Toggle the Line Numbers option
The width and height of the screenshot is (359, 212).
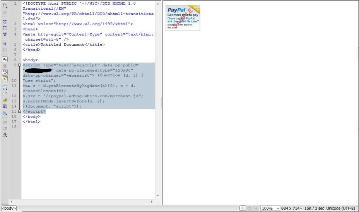pyautogui.click(x=5, y=60)
